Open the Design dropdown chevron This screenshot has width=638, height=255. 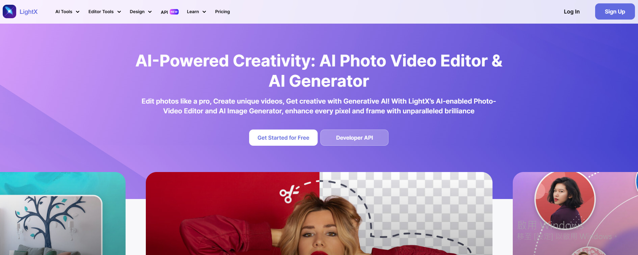(x=150, y=12)
